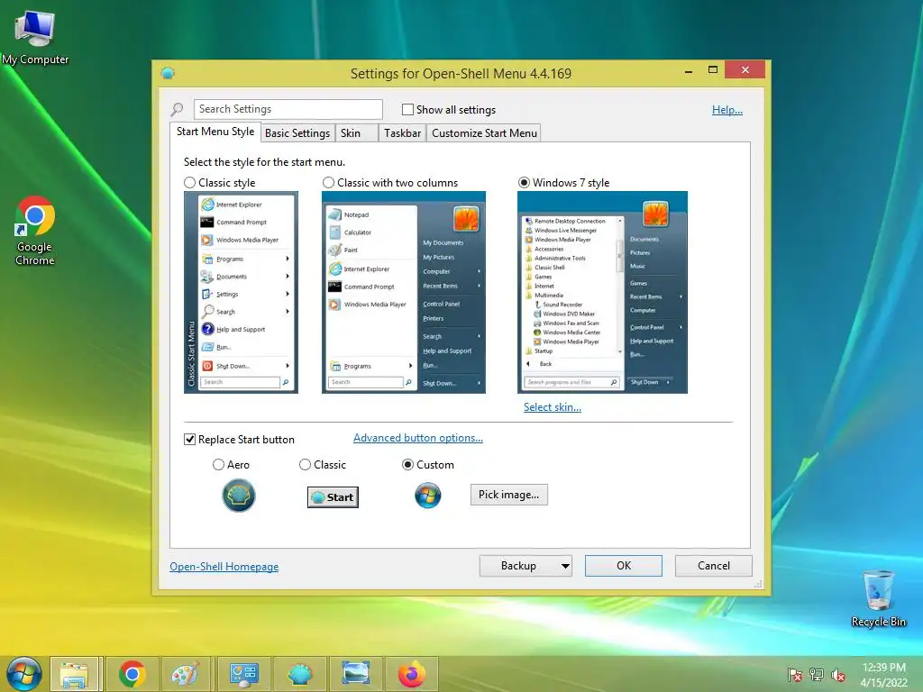This screenshot has height=692, width=923.
Task: Open Customize Start Menu tab
Action: (x=484, y=133)
